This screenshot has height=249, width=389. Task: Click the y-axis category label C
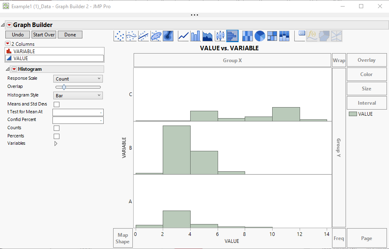tap(130, 94)
